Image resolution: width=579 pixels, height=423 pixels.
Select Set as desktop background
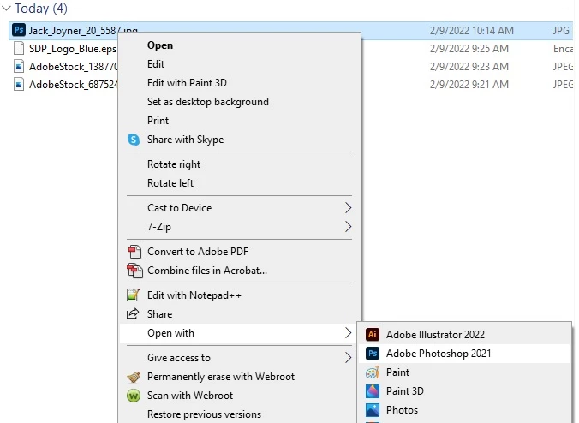point(240,102)
